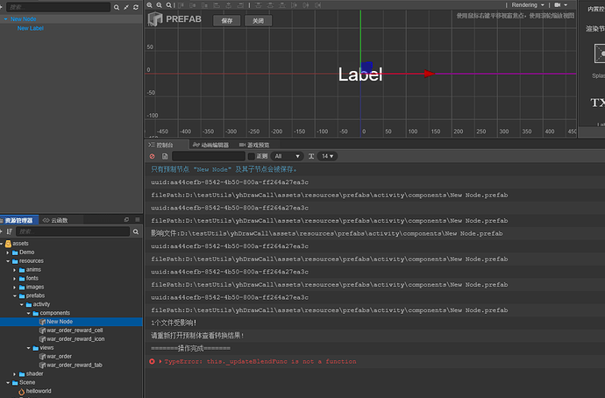This screenshot has width=605, height=398.
Task: Click the hierarchy collapse-all arrows icon
Action: point(126,7)
